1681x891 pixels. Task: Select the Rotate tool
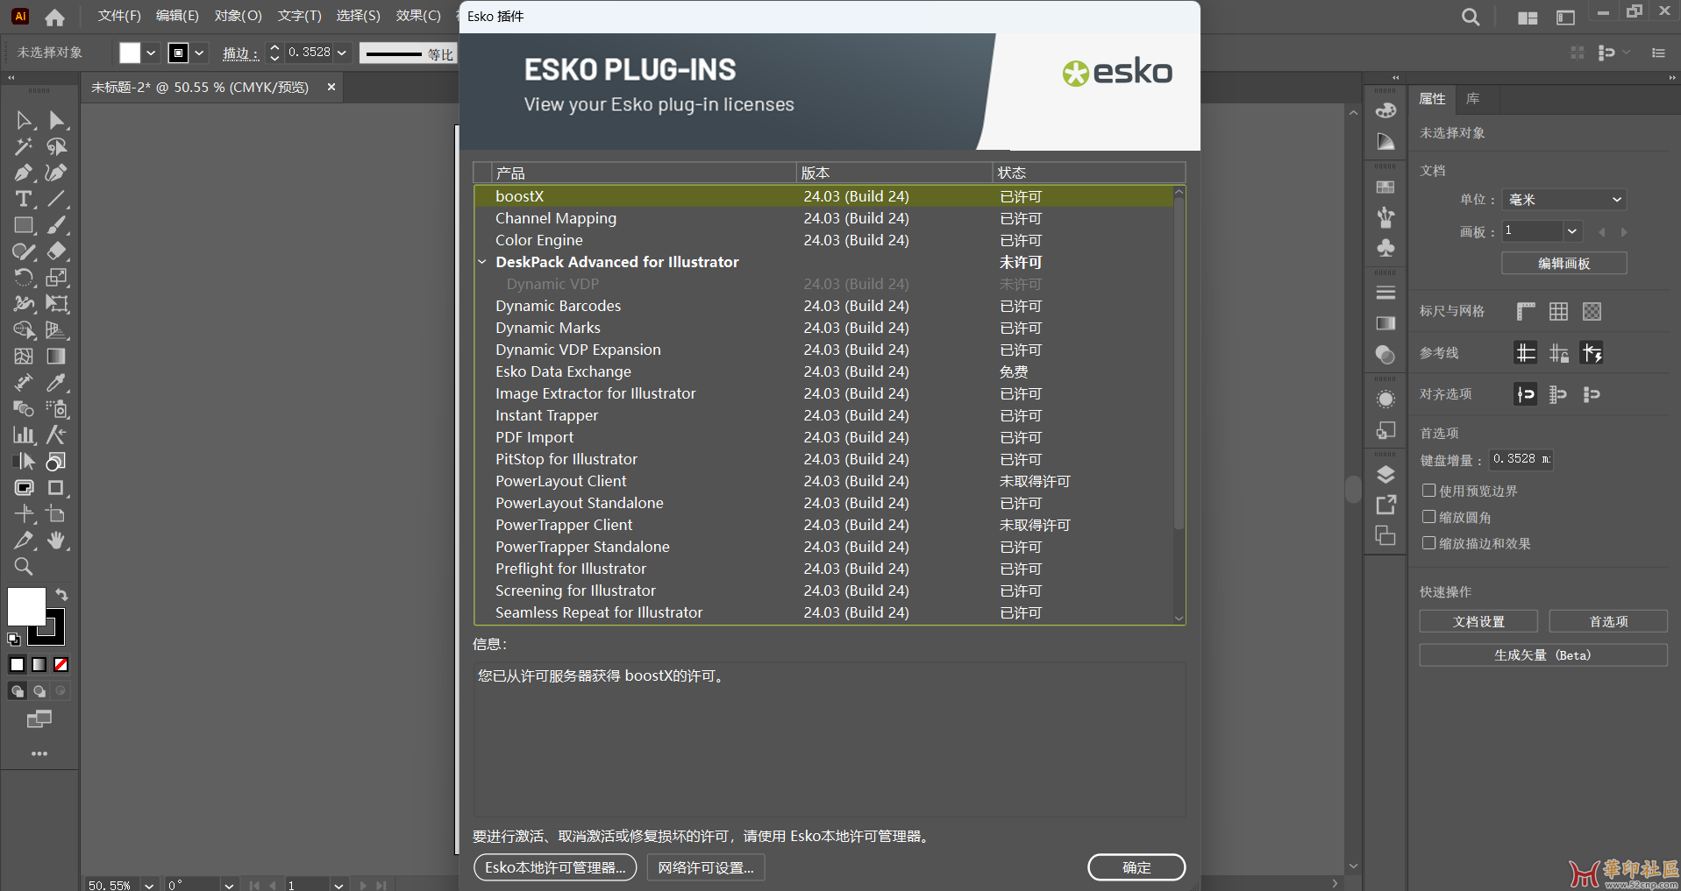point(24,278)
